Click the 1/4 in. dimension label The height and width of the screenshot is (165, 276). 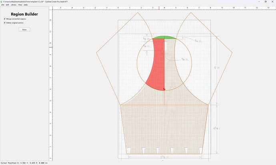198,41
